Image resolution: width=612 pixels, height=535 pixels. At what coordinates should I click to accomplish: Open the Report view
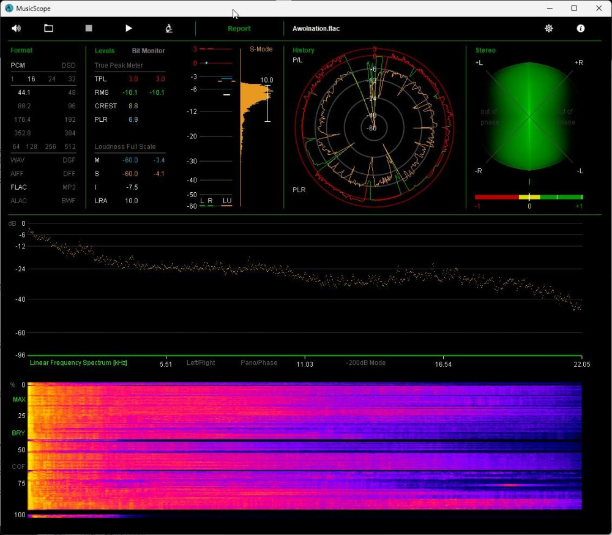239,29
